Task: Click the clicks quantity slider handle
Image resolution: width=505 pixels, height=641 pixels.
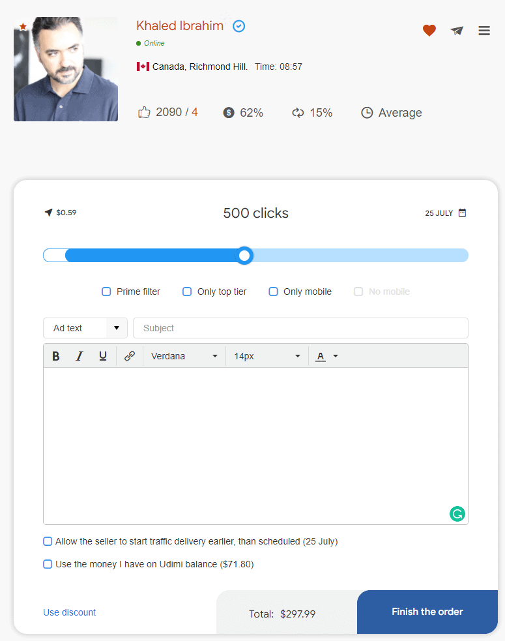Action: tap(244, 256)
